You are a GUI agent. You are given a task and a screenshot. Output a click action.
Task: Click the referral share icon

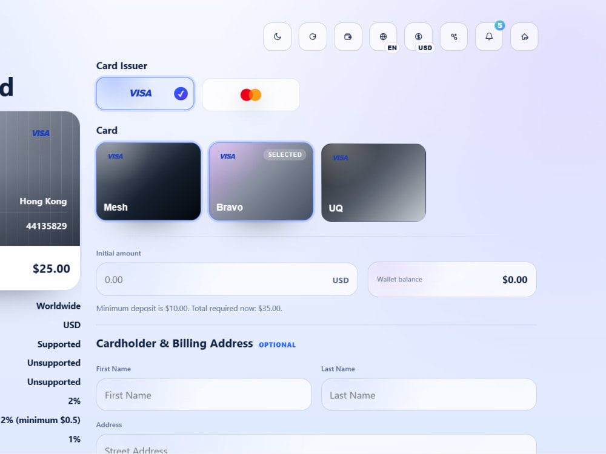tap(454, 37)
